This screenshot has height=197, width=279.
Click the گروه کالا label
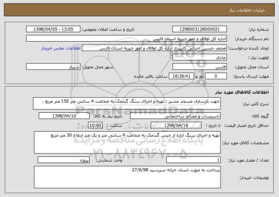pos(260,116)
